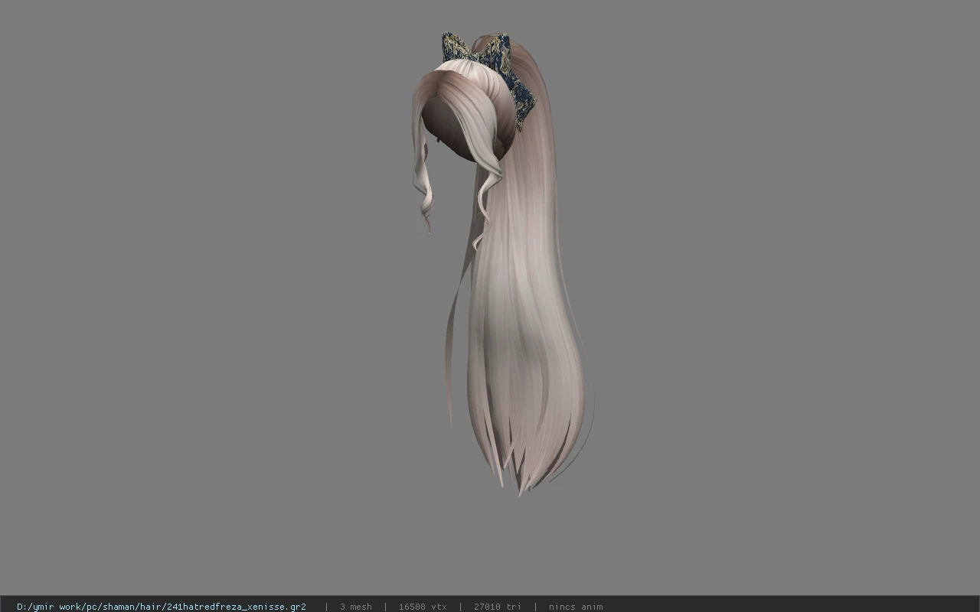Click the '16508 vtx' vertex count

point(423,607)
